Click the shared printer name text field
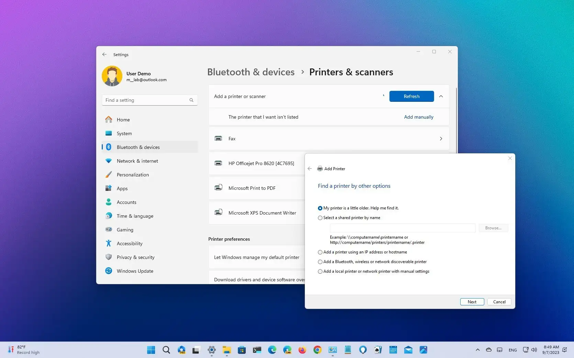574x358 pixels. [402, 228]
